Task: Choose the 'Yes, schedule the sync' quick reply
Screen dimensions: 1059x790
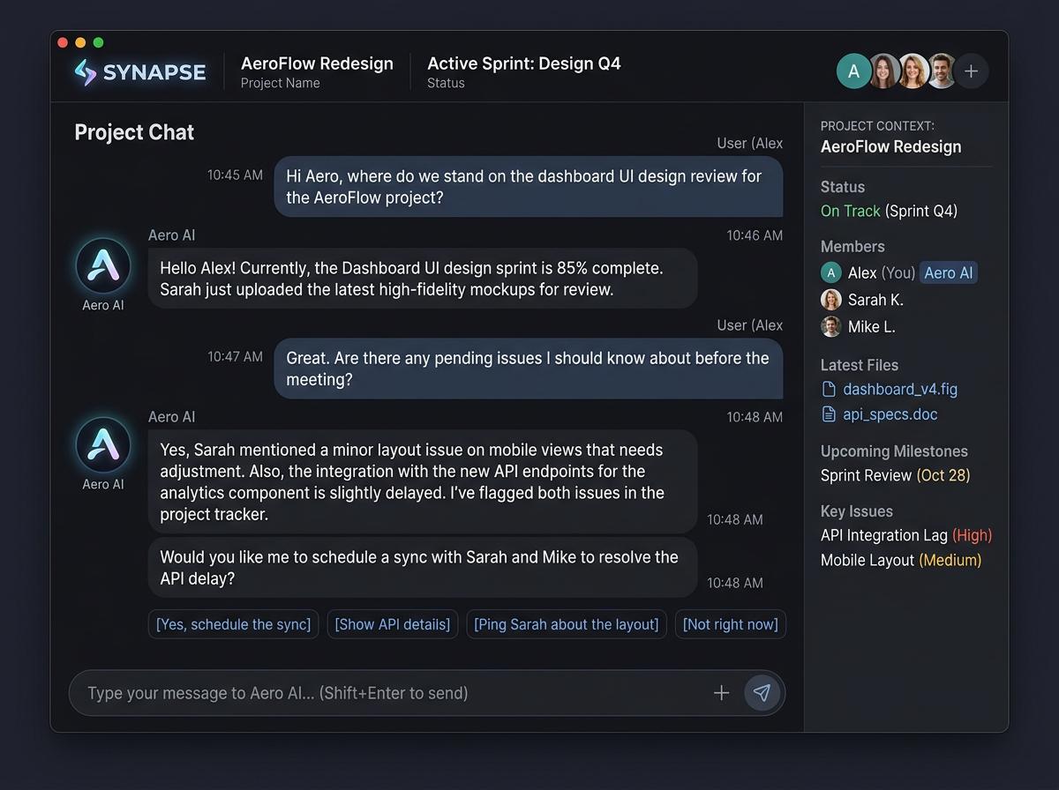Action: point(233,623)
